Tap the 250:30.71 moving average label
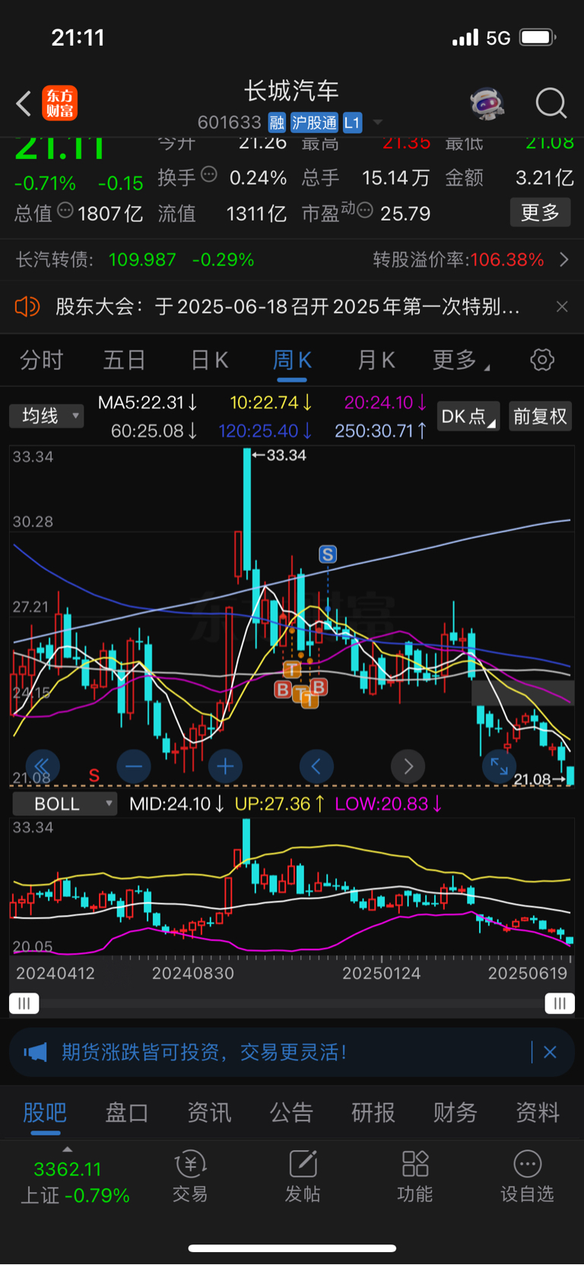This screenshot has width=584, height=1265. [381, 431]
